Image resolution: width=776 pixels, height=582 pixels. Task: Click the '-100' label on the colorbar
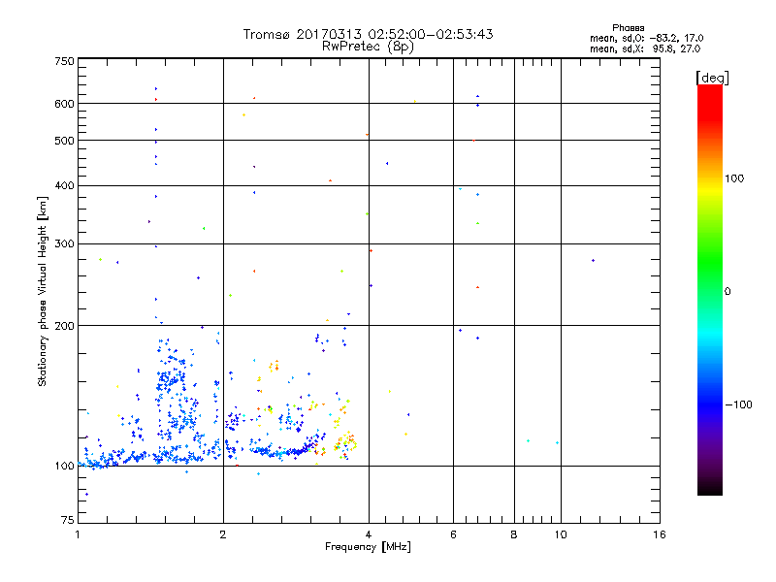pos(738,404)
